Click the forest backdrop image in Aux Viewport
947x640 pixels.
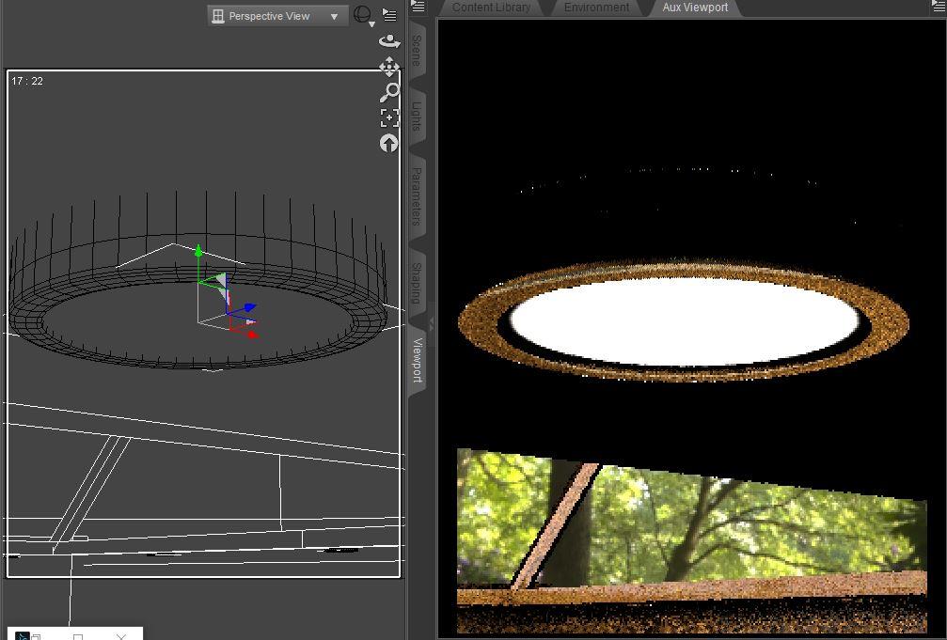[x=691, y=525]
